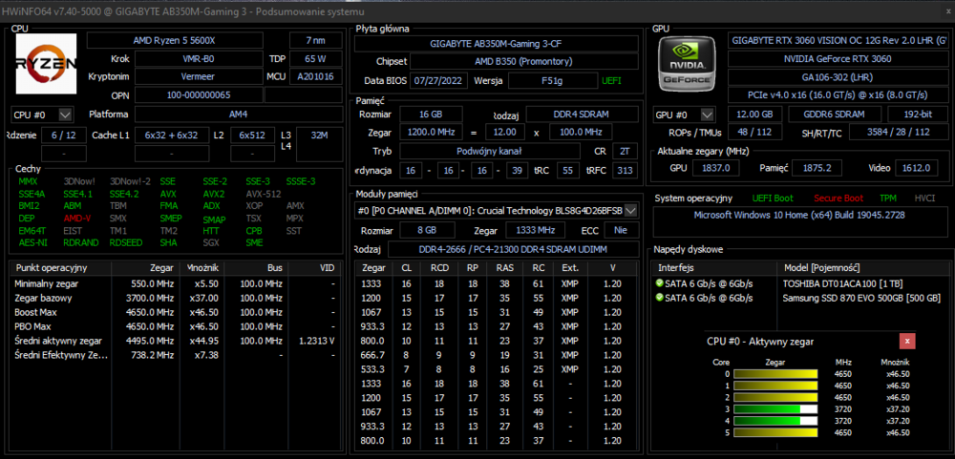Expand the memory module selector dropdown
The image size is (955, 459).
(631, 211)
